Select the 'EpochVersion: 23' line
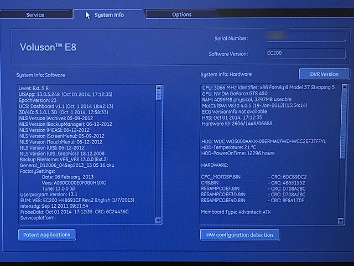 click(38, 100)
